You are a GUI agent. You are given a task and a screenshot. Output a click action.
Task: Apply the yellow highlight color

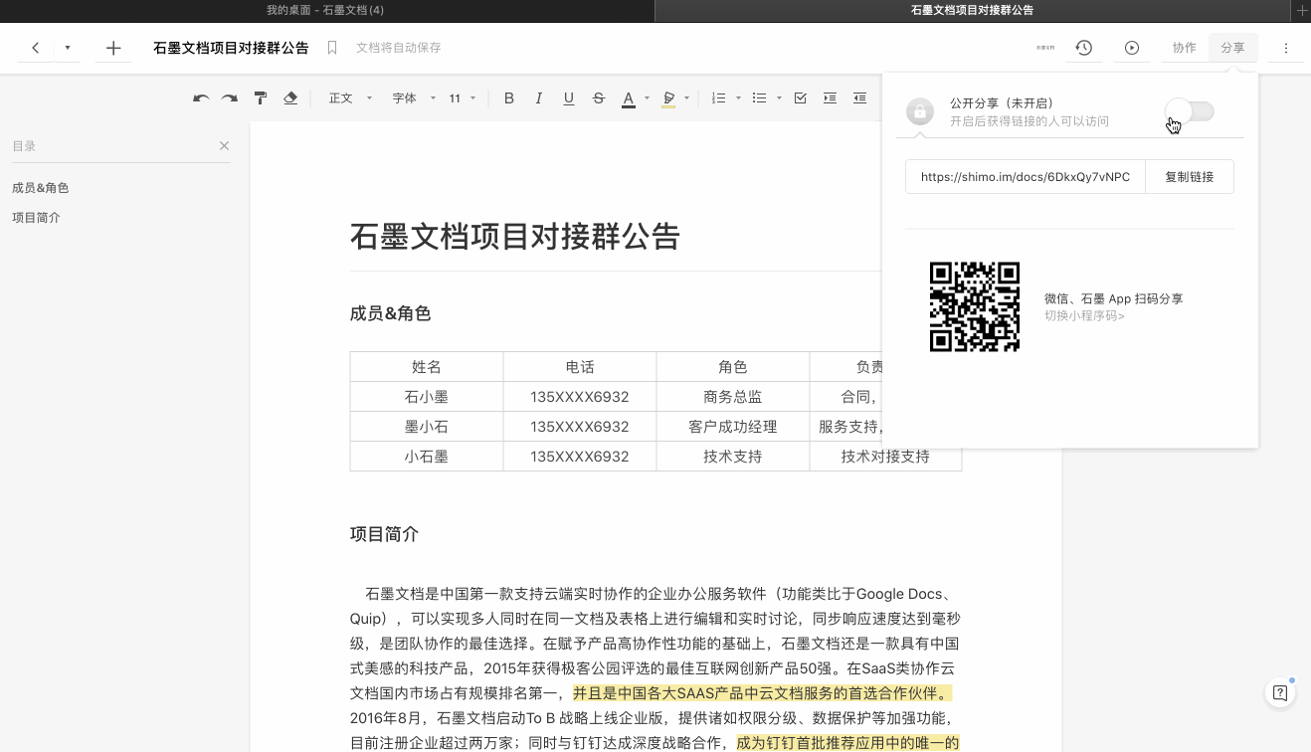point(668,98)
